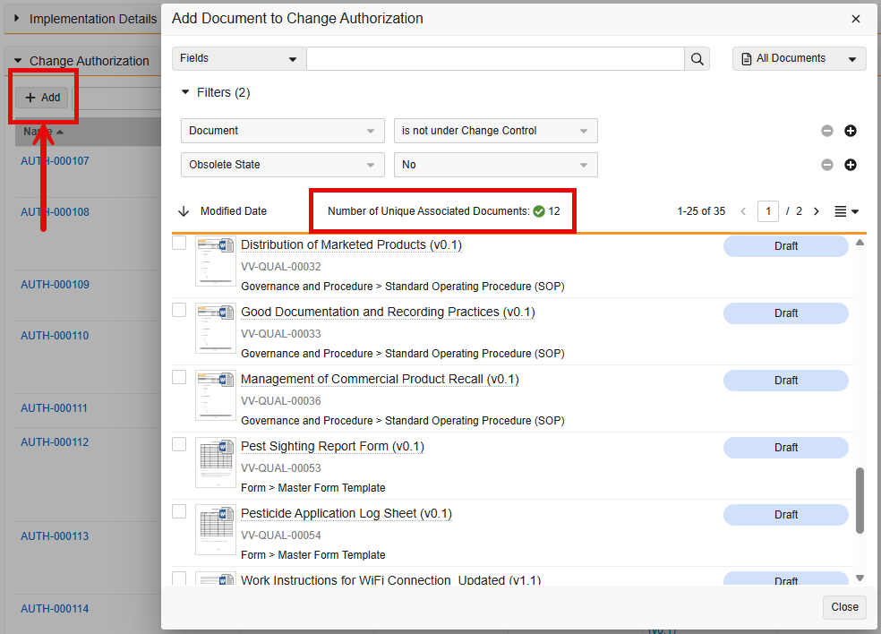Click the search magnifier icon
881x634 pixels.
697,59
